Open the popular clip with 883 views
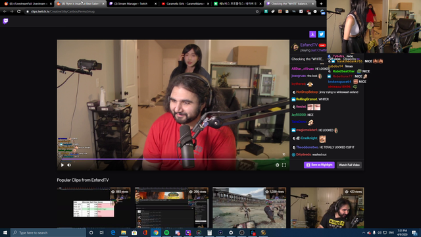Viewport: 421px width, 237px height. coord(93,208)
